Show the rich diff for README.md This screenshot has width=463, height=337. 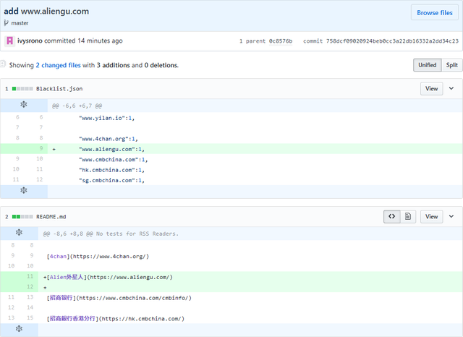tap(408, 216)
